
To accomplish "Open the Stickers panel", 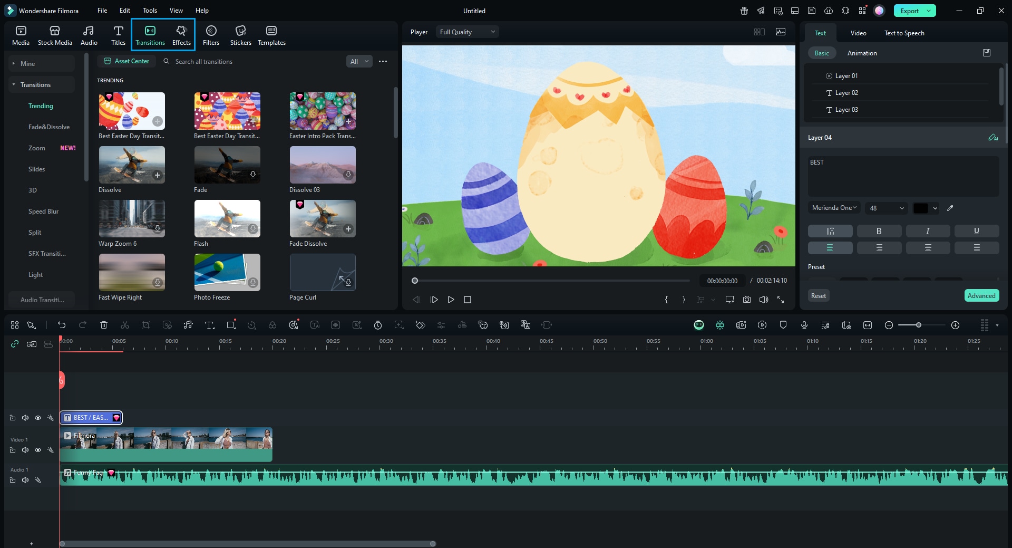I will 240,35.
